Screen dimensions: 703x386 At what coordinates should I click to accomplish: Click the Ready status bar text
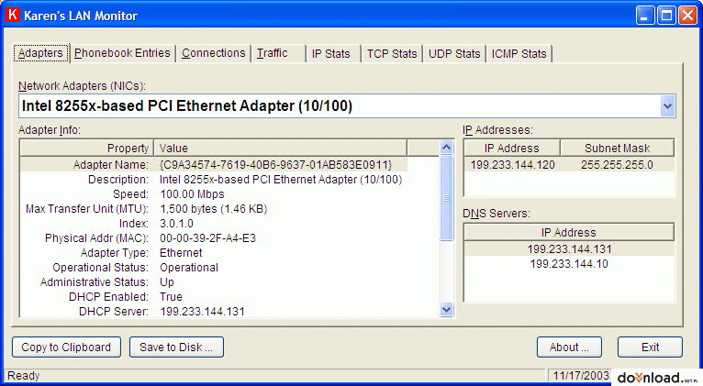(x=24, y=375)
